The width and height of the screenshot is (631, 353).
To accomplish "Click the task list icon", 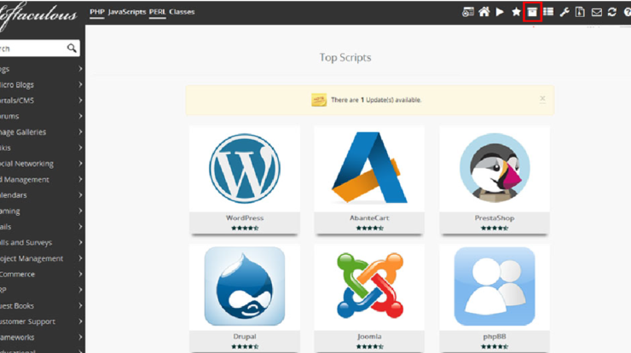I will (548, 12).
